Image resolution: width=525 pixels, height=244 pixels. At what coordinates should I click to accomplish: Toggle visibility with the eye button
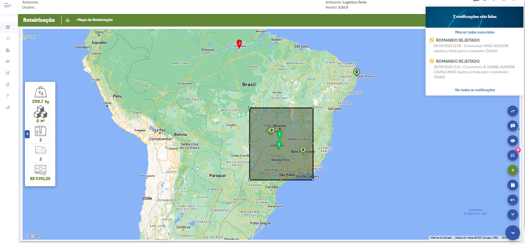click(513, 141)
